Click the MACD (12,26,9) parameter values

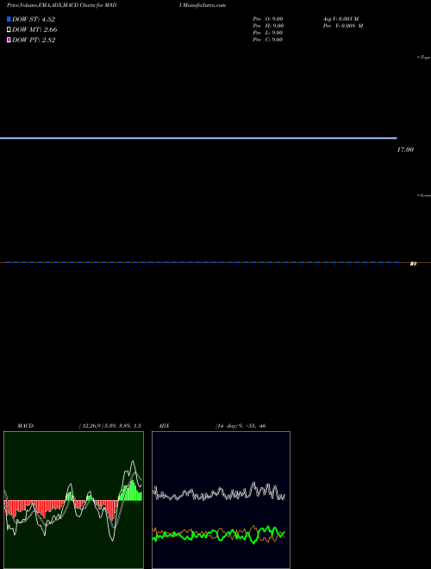pyautogui.click(x=110, y=426)
